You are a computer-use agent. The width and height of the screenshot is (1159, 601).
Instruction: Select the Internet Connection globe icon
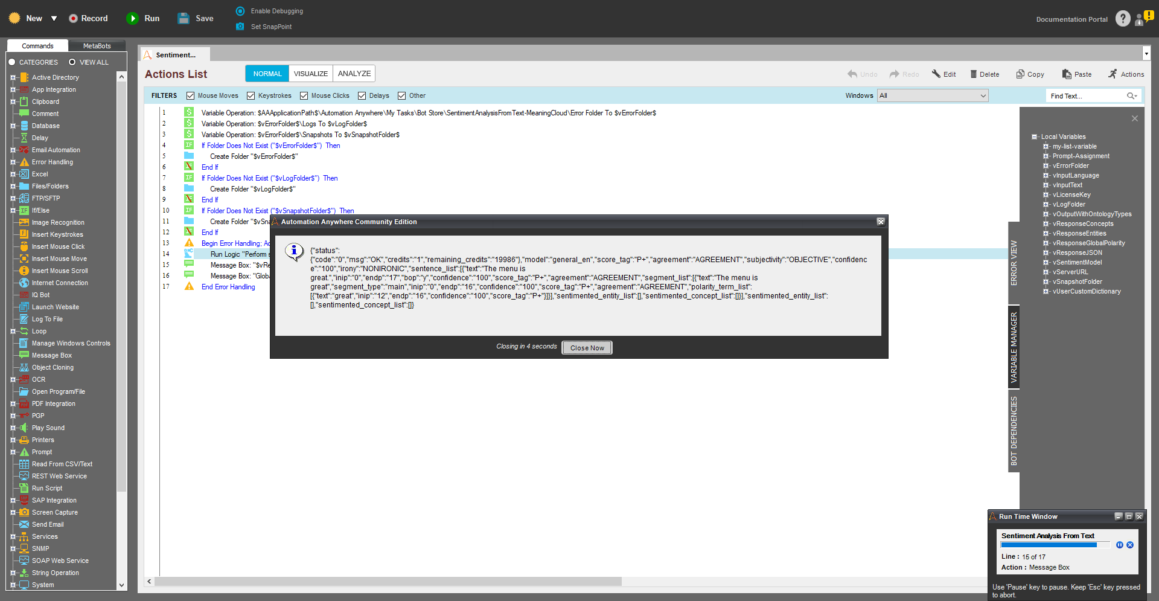(24, 283)
